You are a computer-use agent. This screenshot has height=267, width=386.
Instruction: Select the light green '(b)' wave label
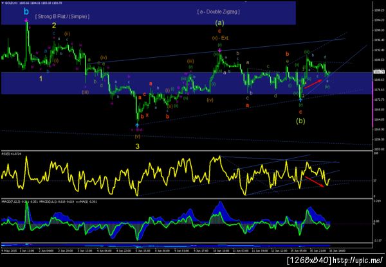pos(300,121)
